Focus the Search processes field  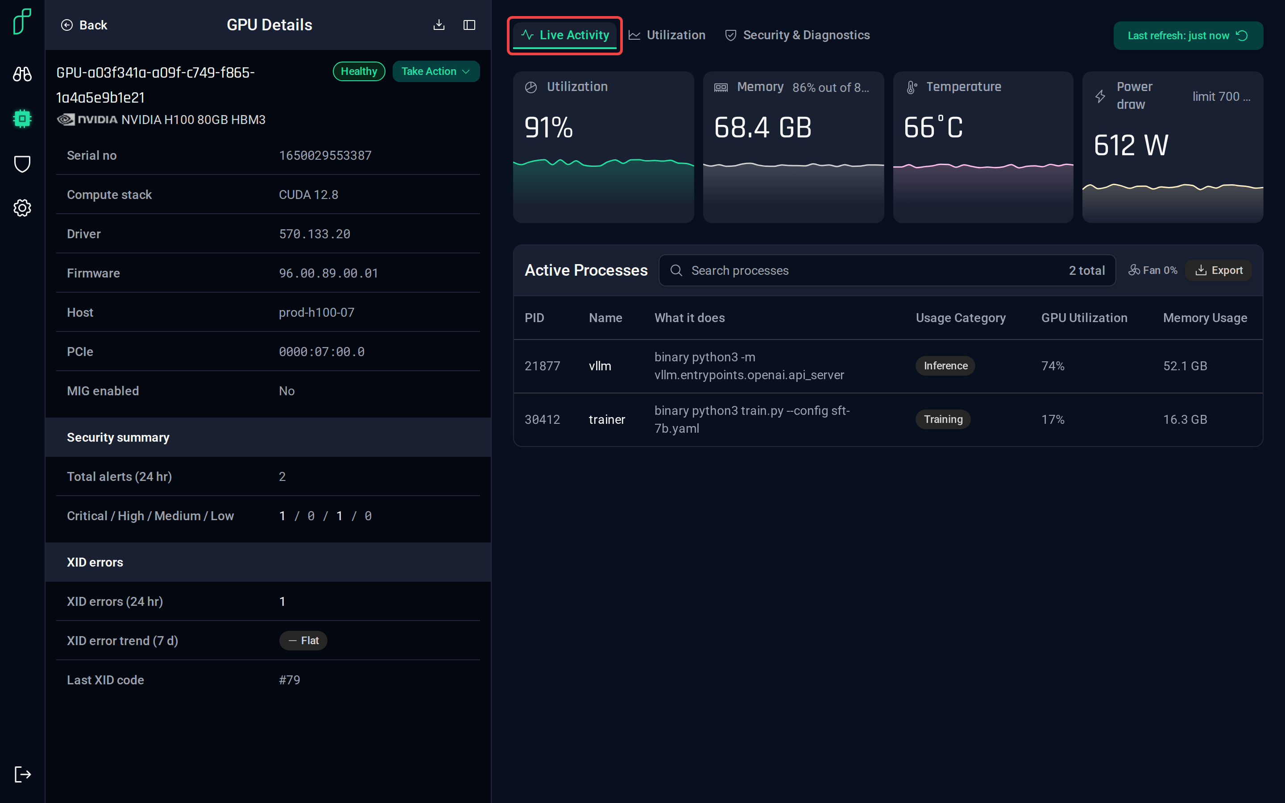pos(887,270)
